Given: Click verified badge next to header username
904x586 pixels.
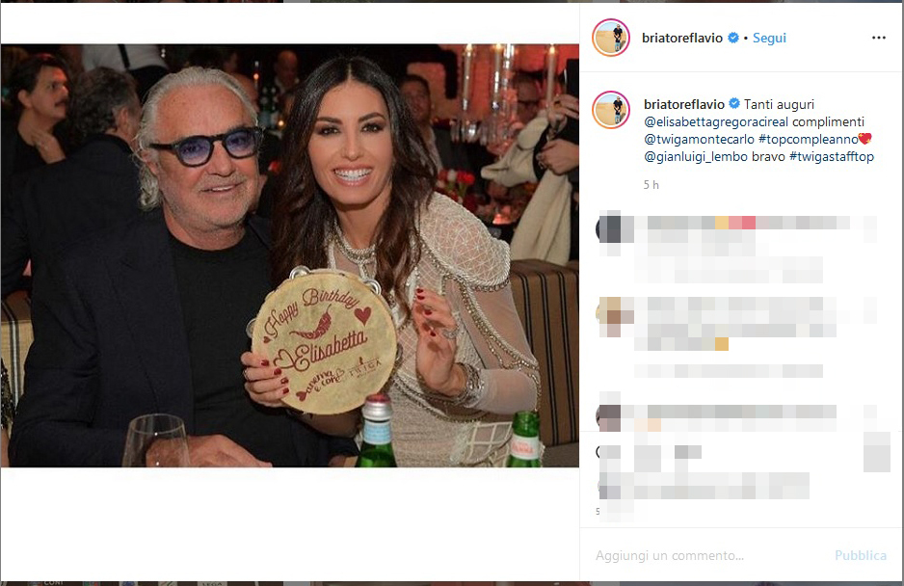Looking at the screenshot, I should click(733, 38).
